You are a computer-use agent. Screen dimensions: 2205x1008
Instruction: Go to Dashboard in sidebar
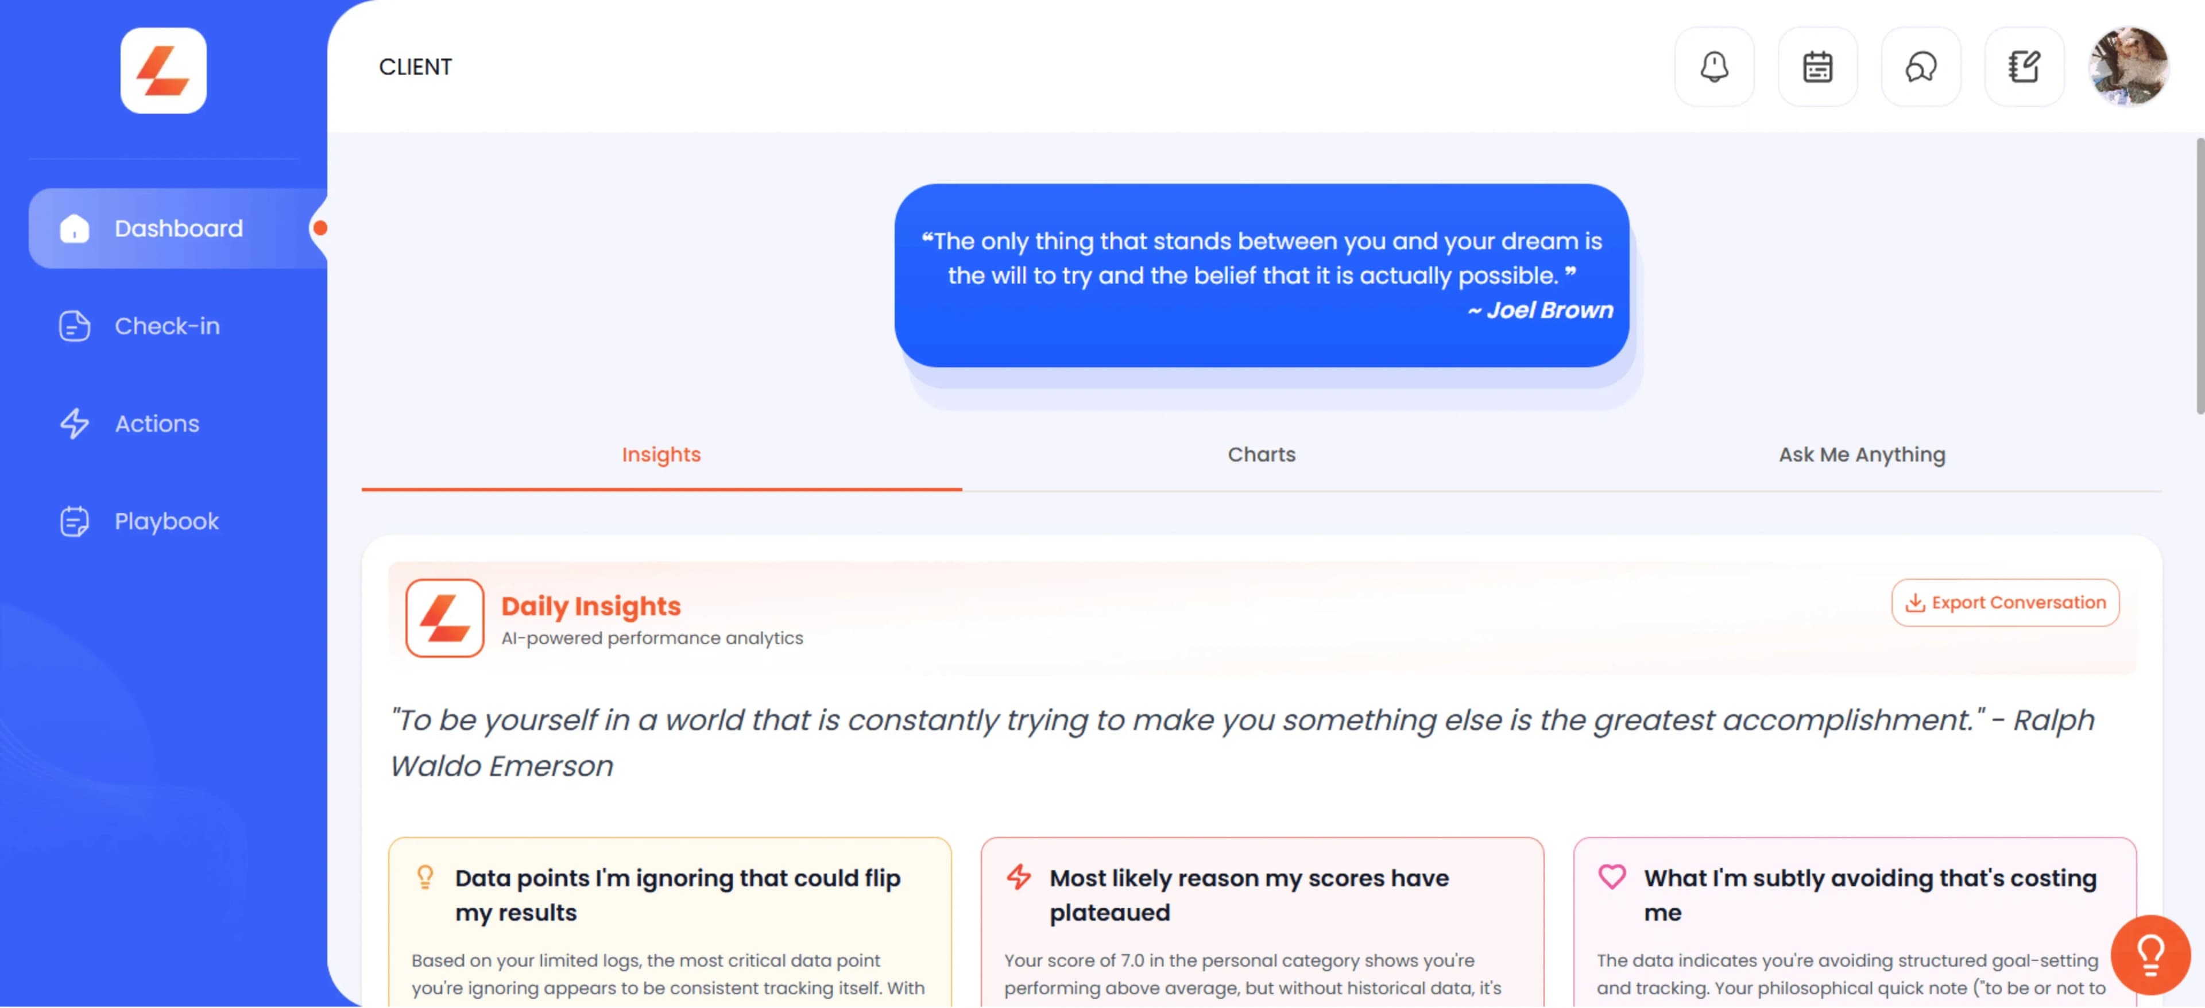click(x=179, y=228)
